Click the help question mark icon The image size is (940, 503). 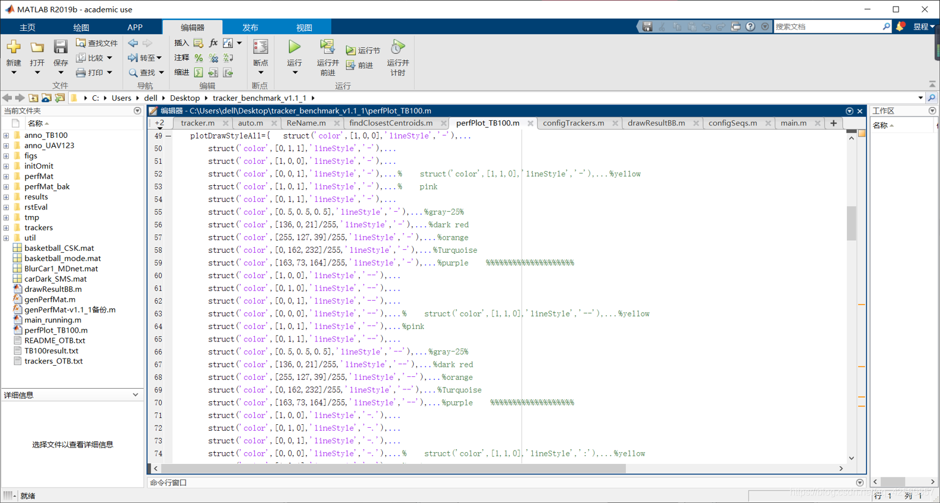750,27
